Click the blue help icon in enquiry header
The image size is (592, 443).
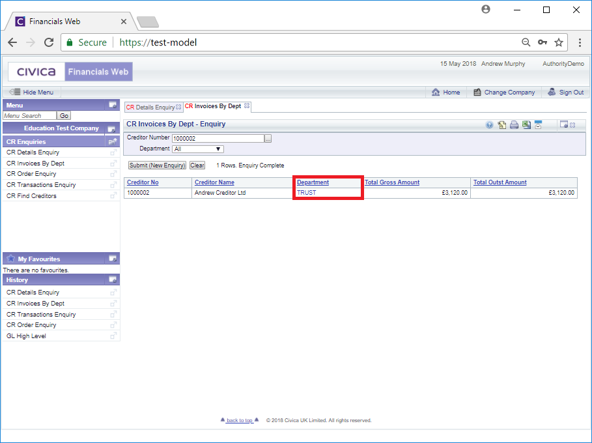(x=489, y=125)
